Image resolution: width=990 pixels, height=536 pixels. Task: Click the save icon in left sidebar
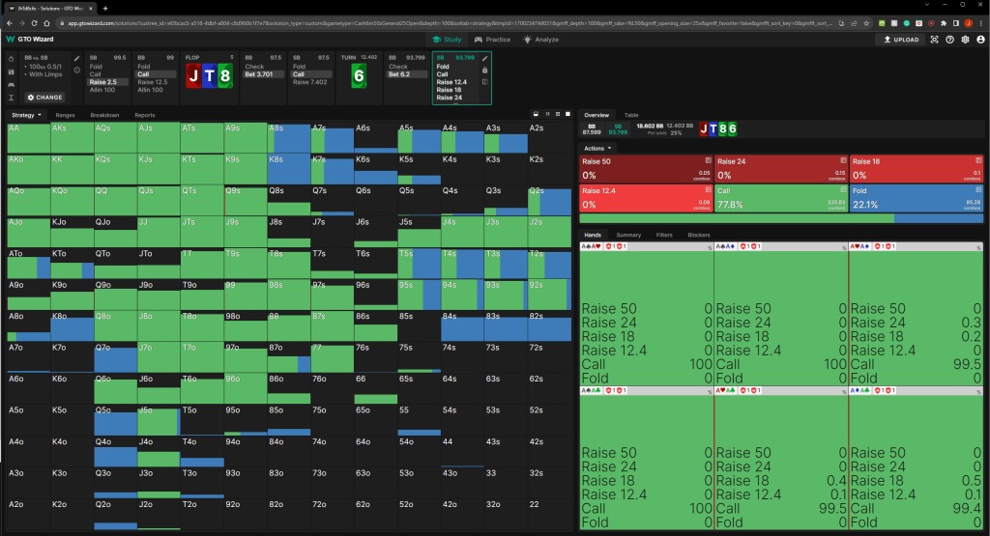[10, 71]
